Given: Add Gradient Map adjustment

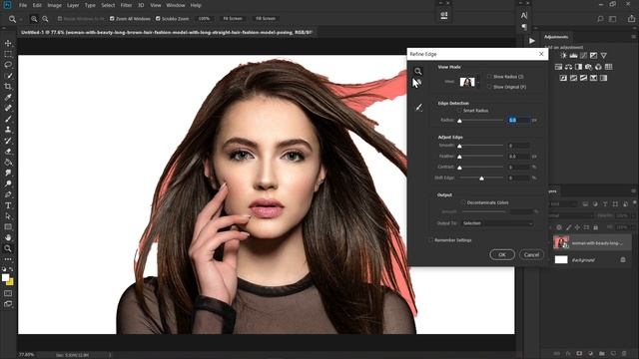Looking at the screenshot, I should 603,78.
